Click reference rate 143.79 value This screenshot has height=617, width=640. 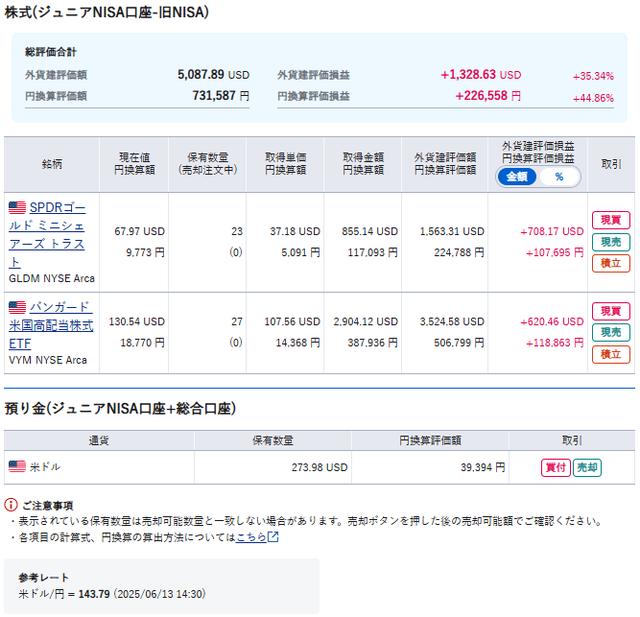coord(94,594)
